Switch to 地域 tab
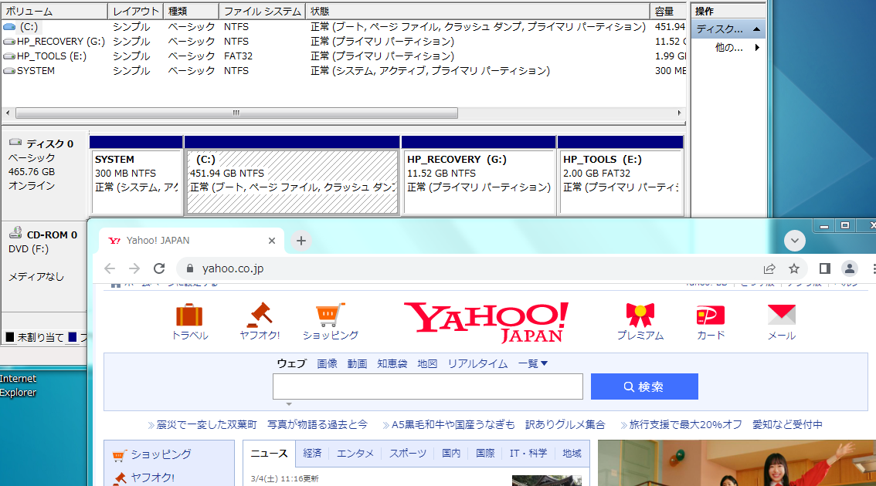The height and width of the screenshot is (486, 876). click(572, 453)
